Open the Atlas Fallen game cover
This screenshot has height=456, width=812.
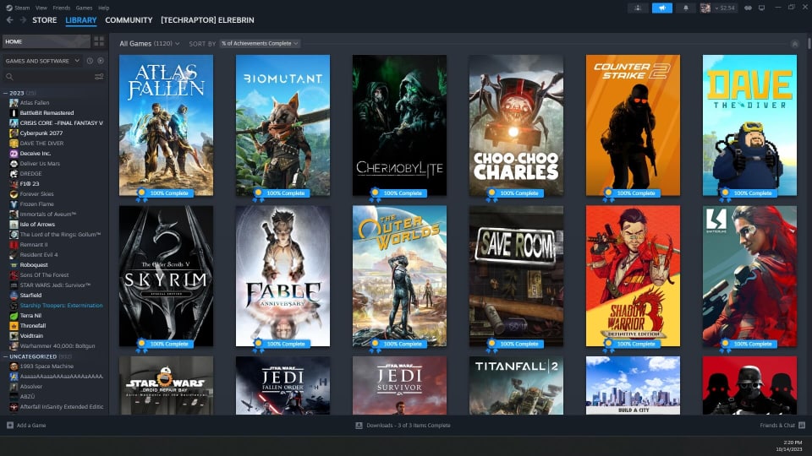(167, 125)
